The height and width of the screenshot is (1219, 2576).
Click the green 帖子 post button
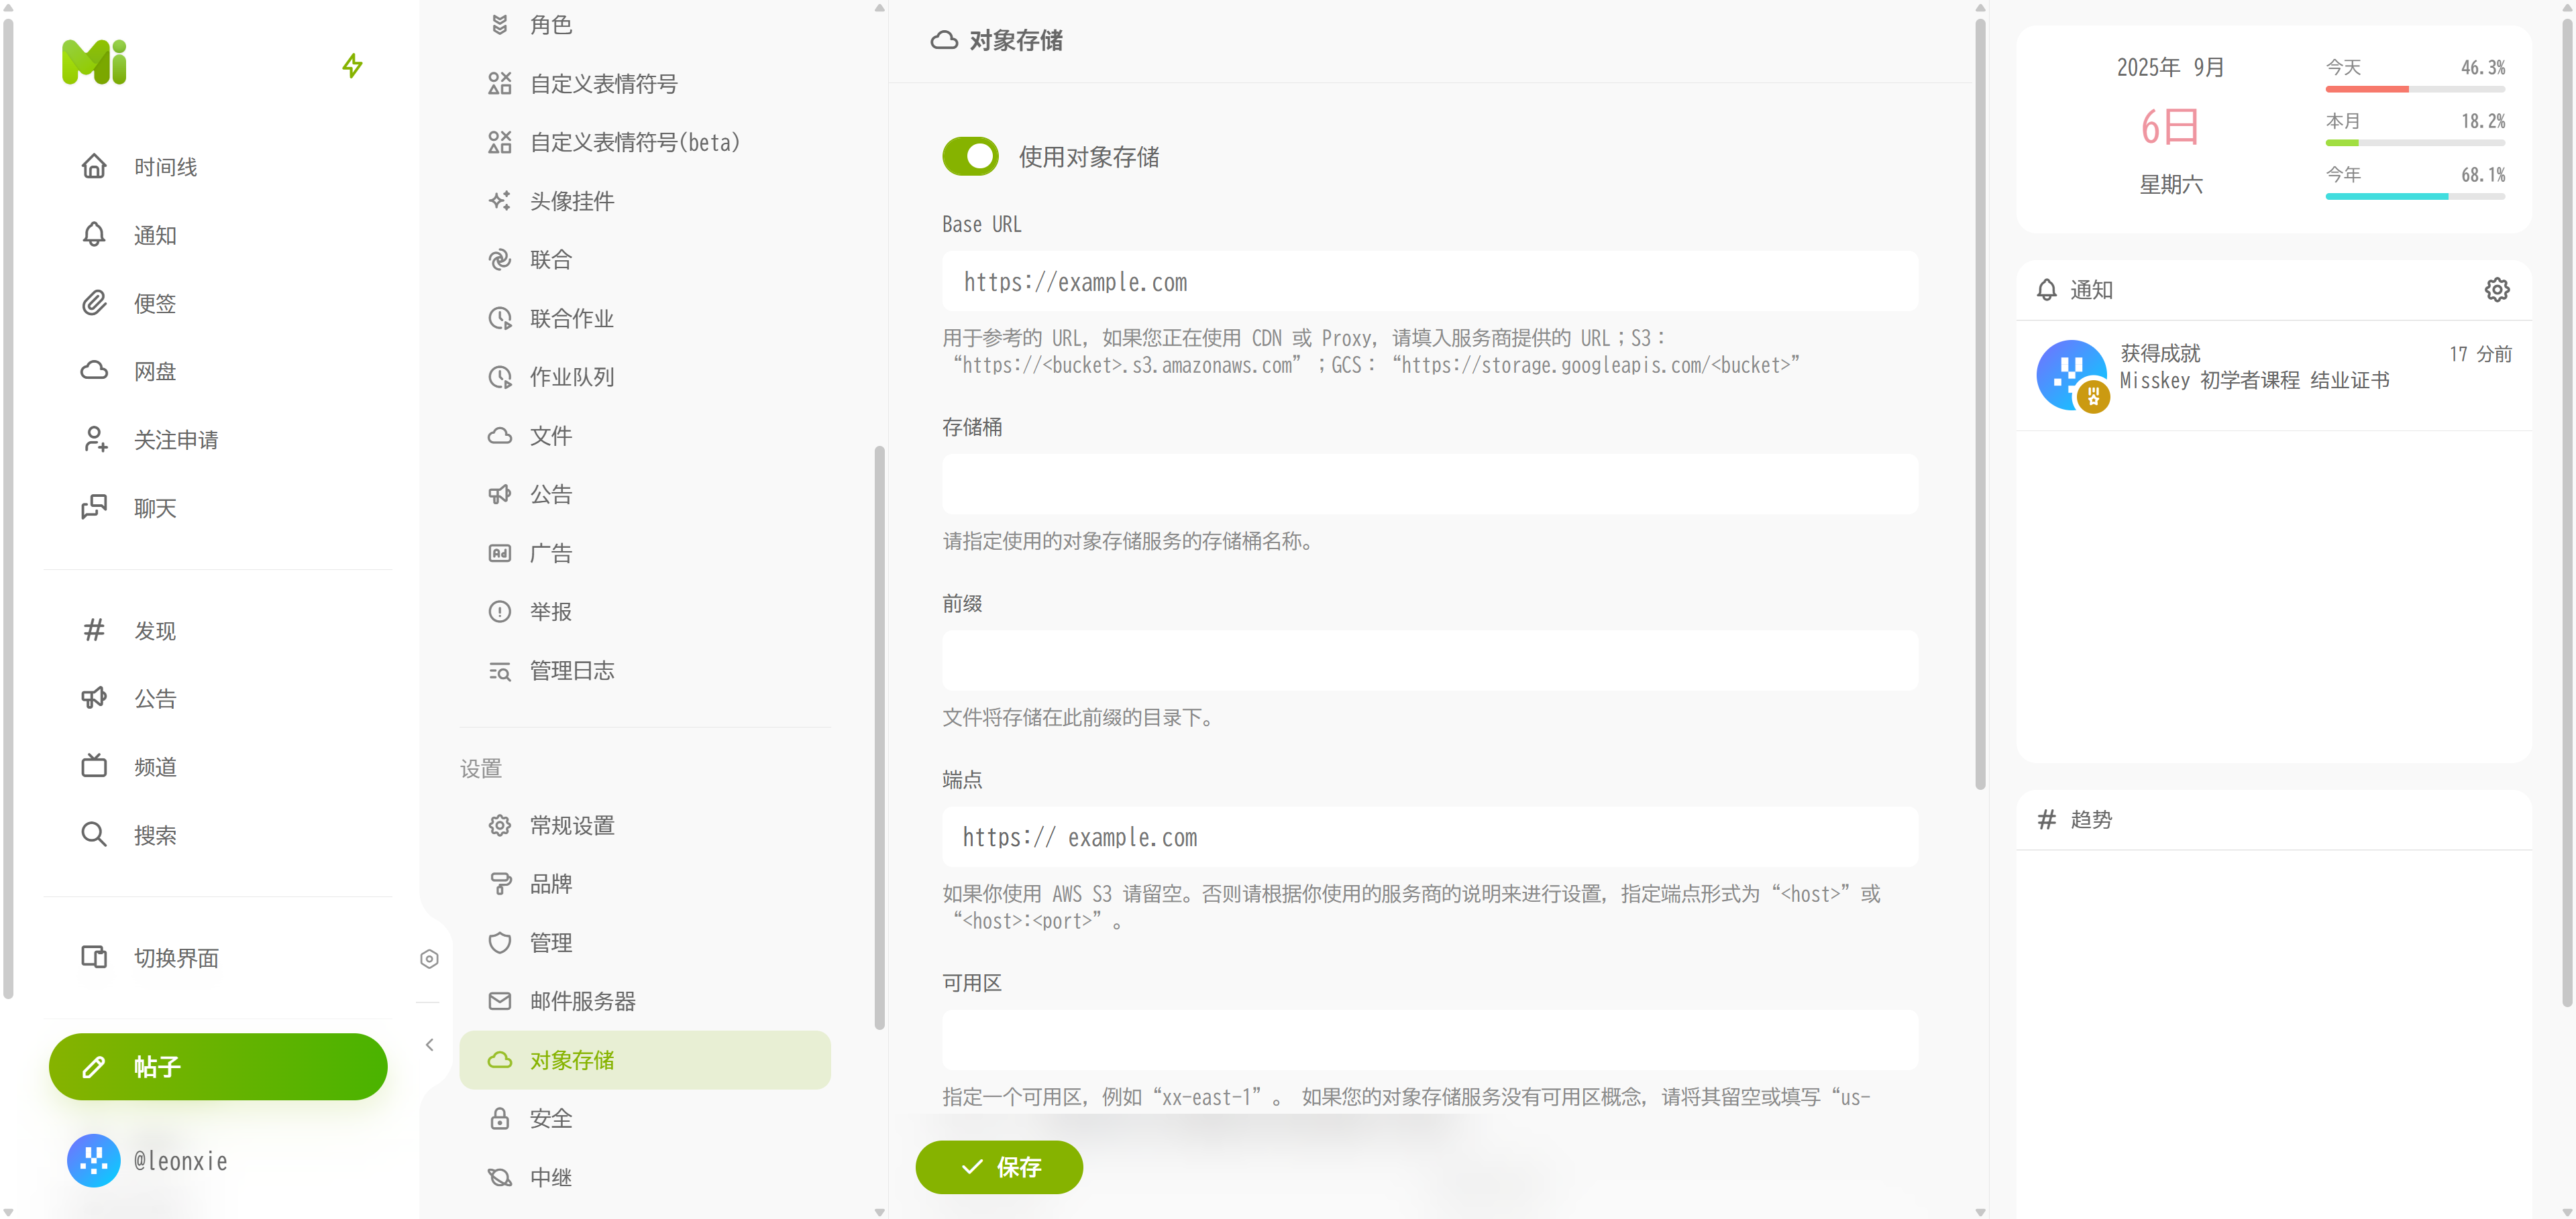(x=217, y=1066)
